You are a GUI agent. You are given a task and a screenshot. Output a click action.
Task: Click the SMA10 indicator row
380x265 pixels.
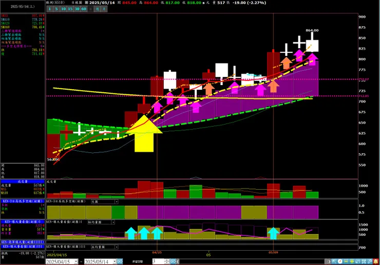pos(23,19)
